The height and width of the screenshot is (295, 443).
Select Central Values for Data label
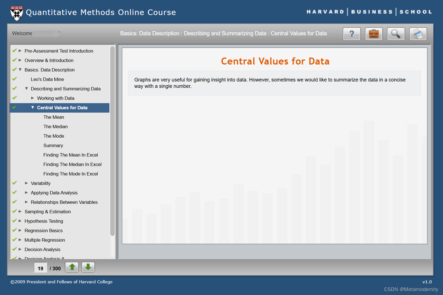point(62,108)
